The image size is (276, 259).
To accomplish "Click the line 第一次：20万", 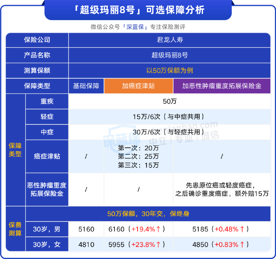I will pyautogui.click(x=138, y=148).
